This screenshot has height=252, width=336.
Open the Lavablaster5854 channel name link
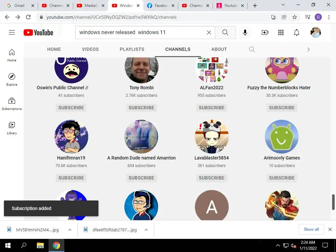(212, 158)
